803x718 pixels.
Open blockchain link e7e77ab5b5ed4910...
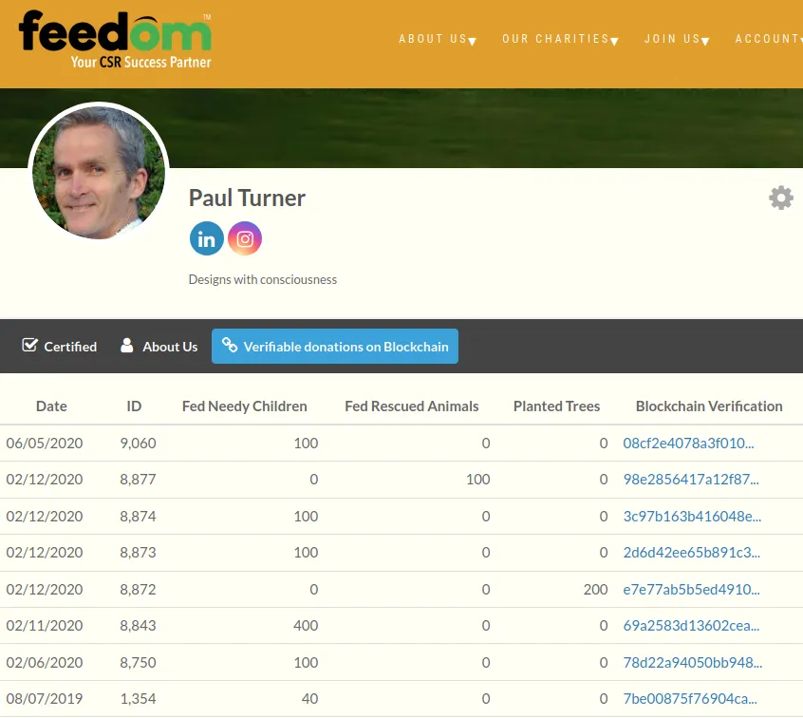click(691, 590)
